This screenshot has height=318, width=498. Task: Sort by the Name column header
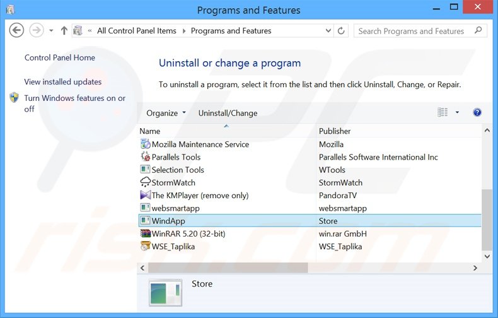227,131
